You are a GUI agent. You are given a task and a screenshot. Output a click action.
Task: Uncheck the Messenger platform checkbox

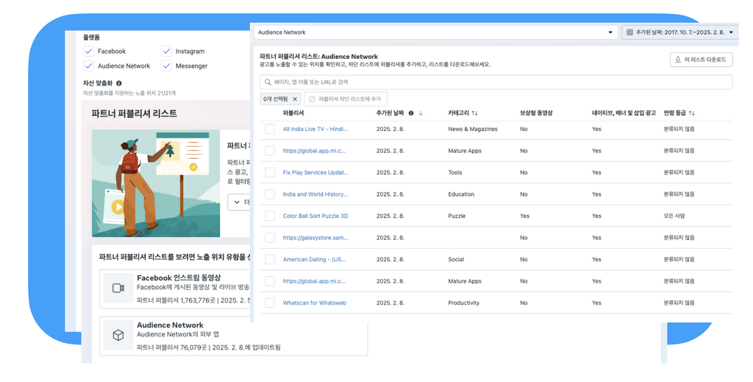pyautogui.click(x=166, y=66)
